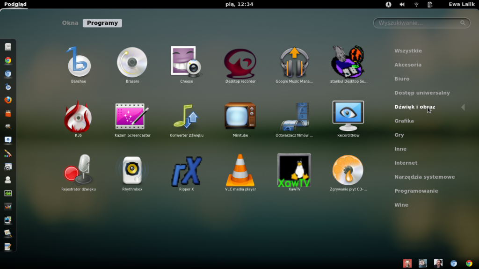The width and height of the screenshot is (479, 269).
Task: Open Dostęp uniwersalny category
Action: (422, 93)
